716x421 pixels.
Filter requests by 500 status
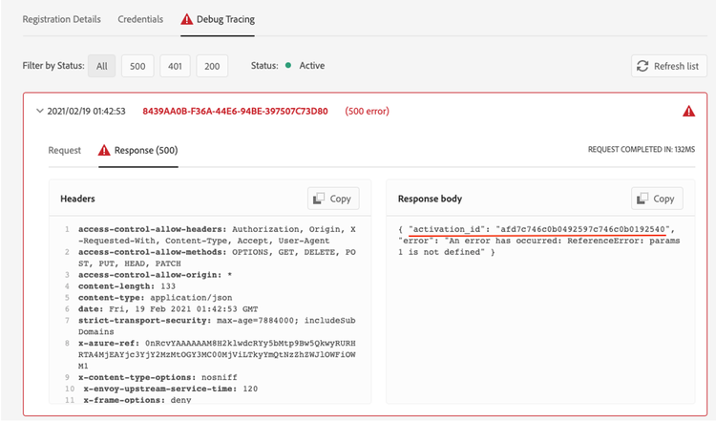137,66
